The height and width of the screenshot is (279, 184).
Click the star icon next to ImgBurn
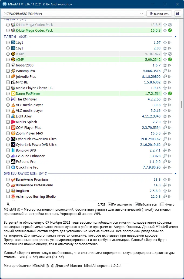165,191
